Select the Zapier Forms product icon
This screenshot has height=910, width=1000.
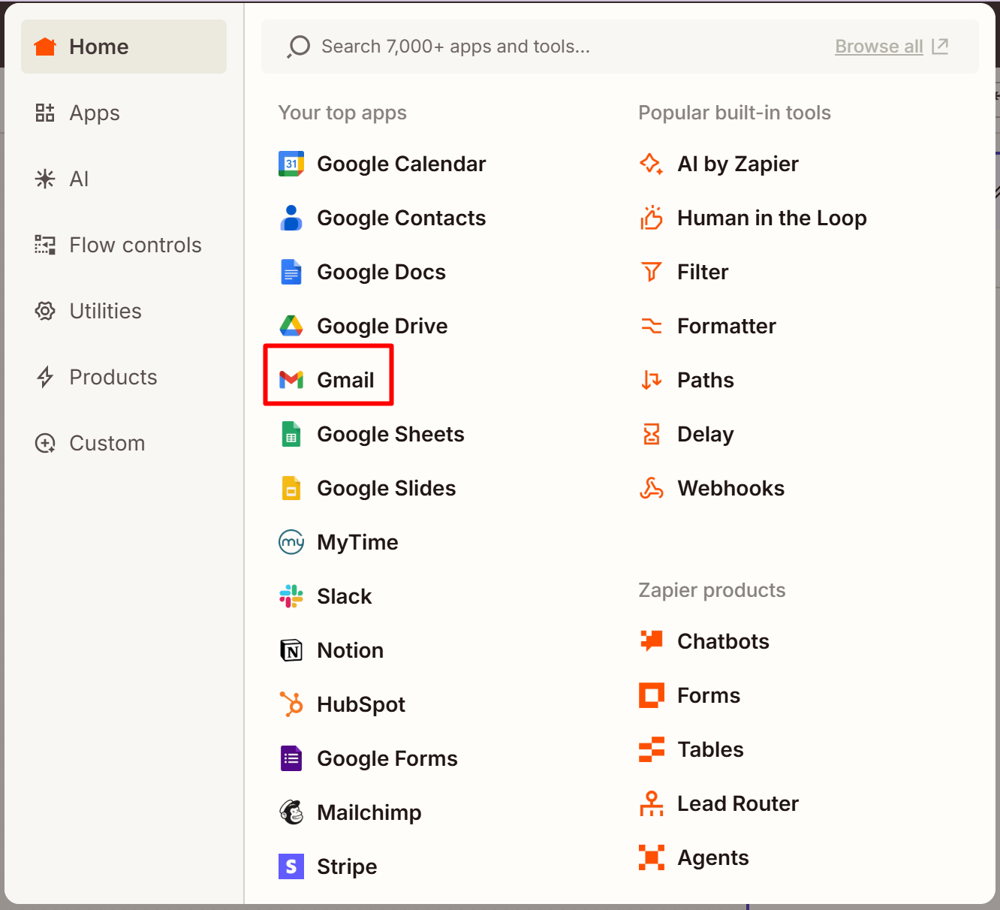click(652, 695)
